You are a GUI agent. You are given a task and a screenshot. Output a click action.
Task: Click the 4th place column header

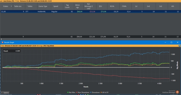coord(173,6)
